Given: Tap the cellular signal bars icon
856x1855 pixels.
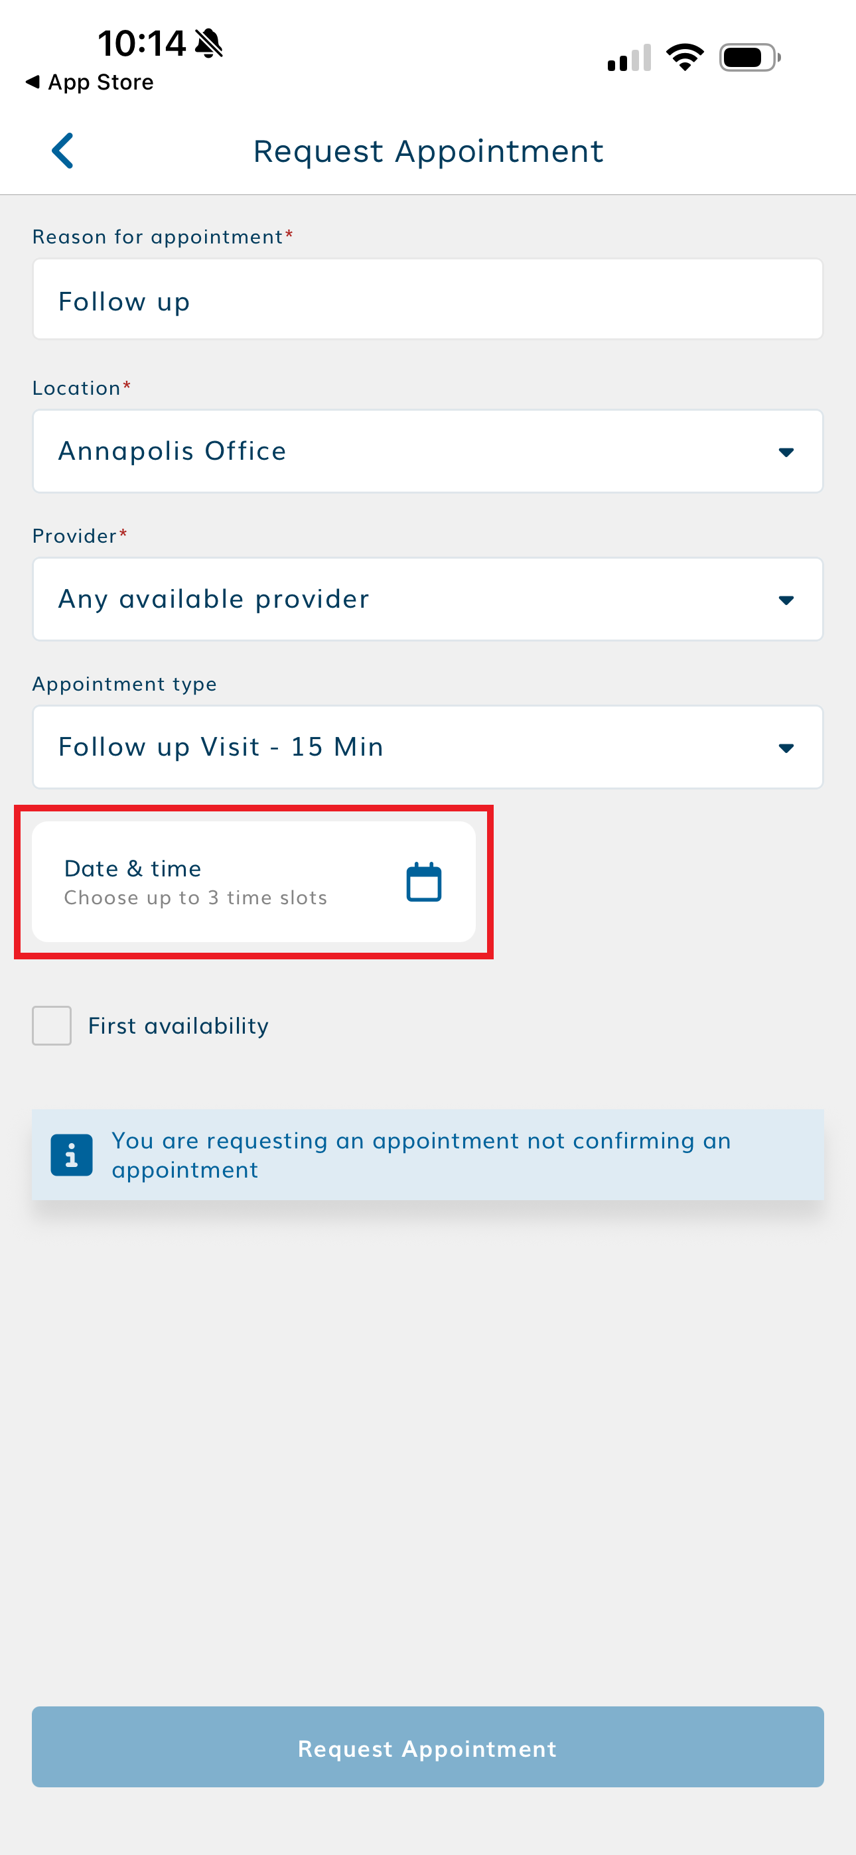Looking at the screenshot, I should (x=629, y=58).
